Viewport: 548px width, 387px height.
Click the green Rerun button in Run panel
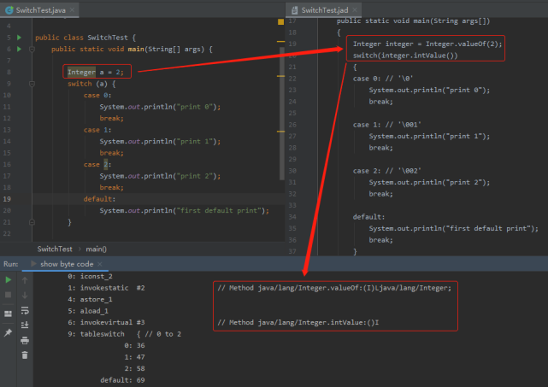(x=8, y=279)
